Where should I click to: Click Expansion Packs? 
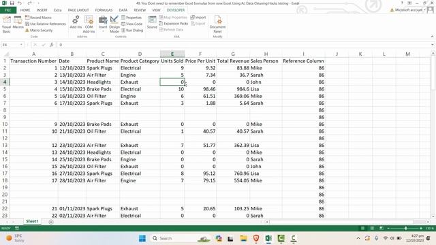(174, 24)
